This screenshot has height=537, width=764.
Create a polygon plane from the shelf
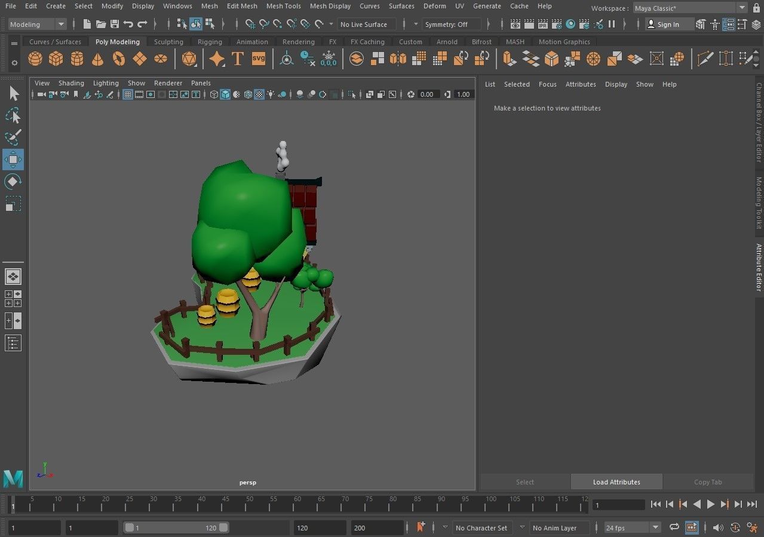tap(140, 59)
